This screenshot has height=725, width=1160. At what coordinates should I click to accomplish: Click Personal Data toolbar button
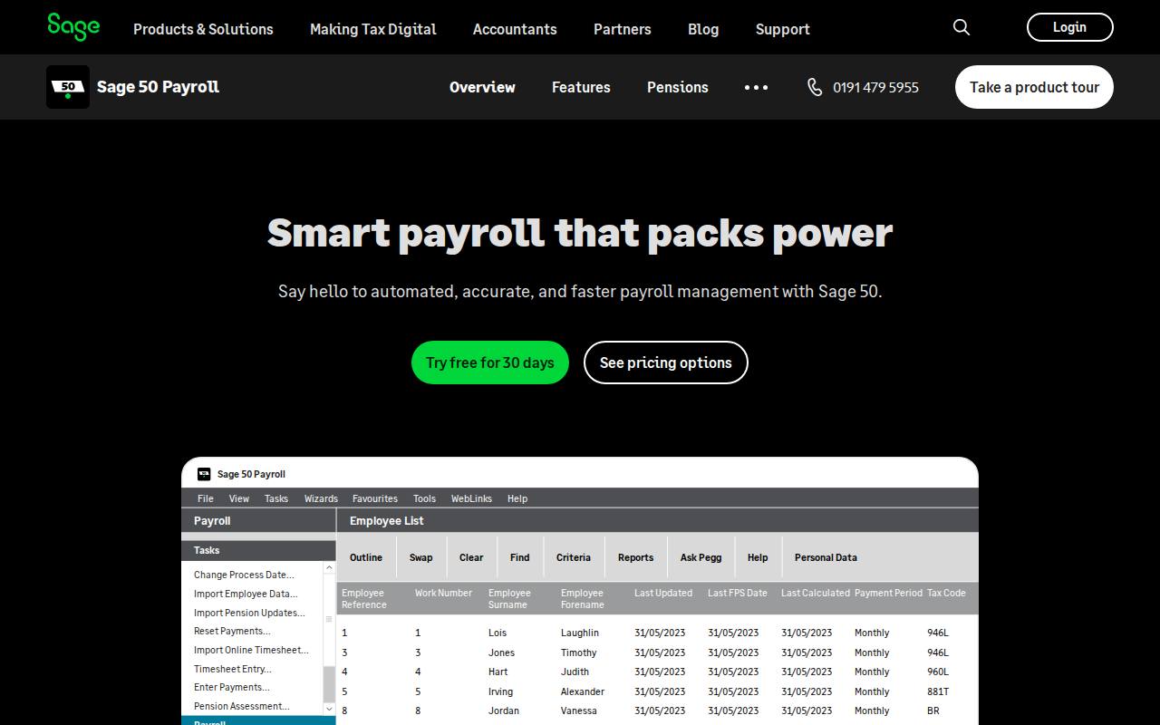point(826,557)
